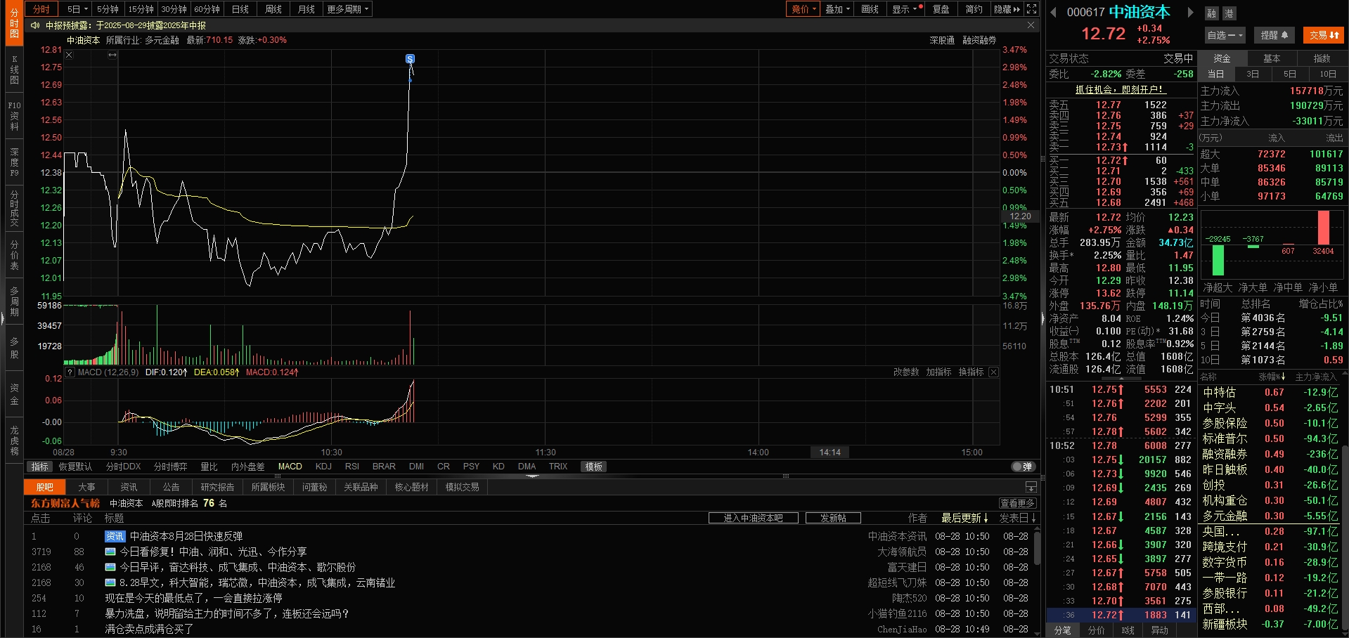
Task: Open 分时成交 in left sidebar
Action: (14, 208)
